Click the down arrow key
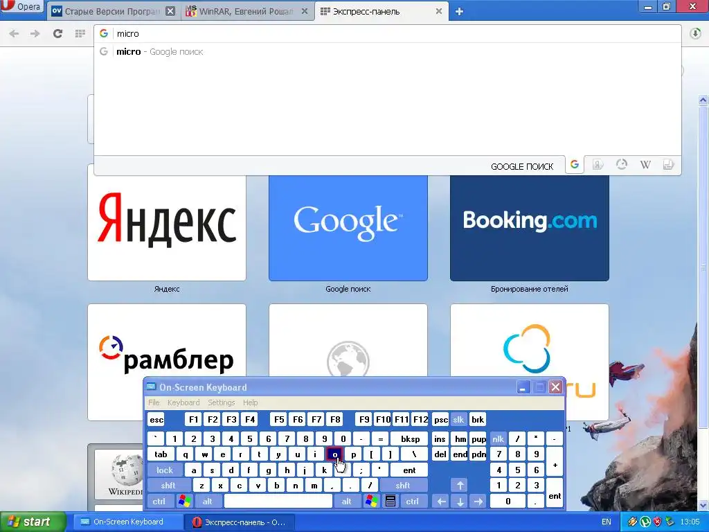 click(x=460, y=502)
